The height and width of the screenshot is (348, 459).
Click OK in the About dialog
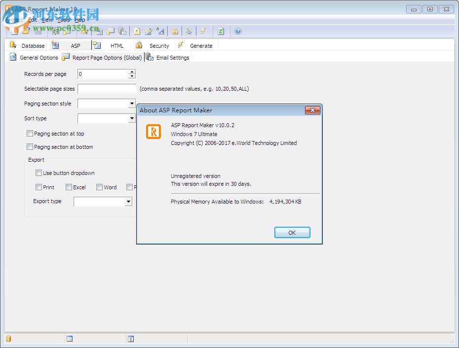[292, 233]
